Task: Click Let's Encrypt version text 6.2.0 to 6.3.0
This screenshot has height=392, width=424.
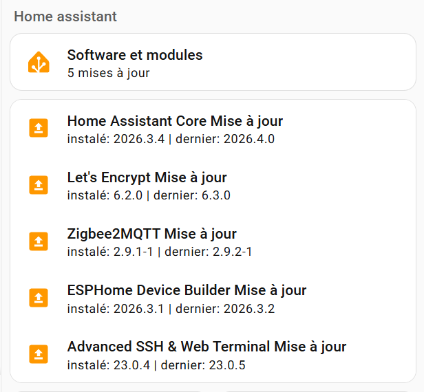Action: pos(149,195)
